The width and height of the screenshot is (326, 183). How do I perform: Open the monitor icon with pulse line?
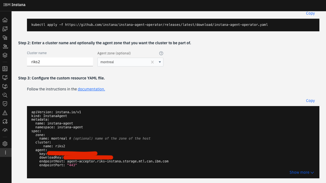pos(5,86)
